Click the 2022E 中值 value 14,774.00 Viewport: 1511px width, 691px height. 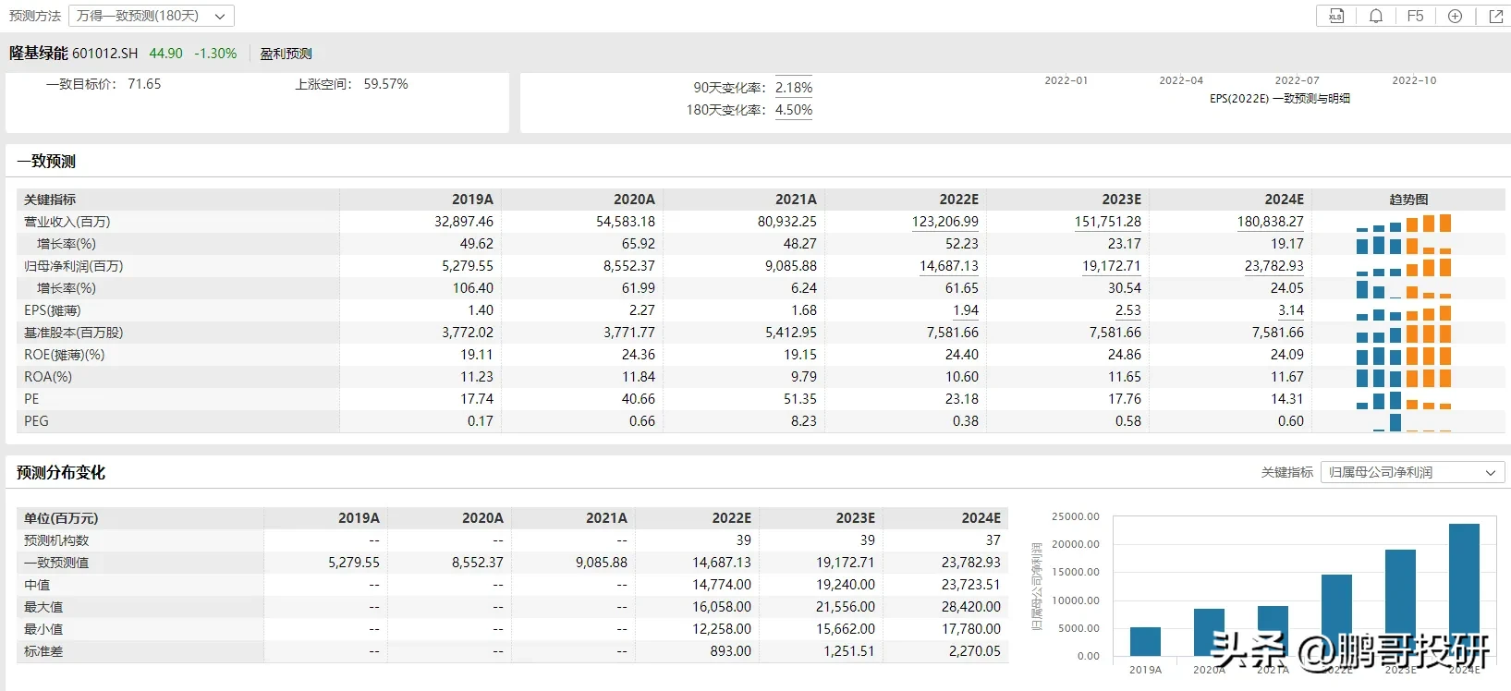pos(722,585)
